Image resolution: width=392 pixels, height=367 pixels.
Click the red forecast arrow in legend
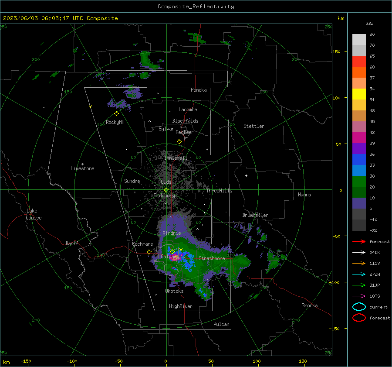(x=359, y=241)
